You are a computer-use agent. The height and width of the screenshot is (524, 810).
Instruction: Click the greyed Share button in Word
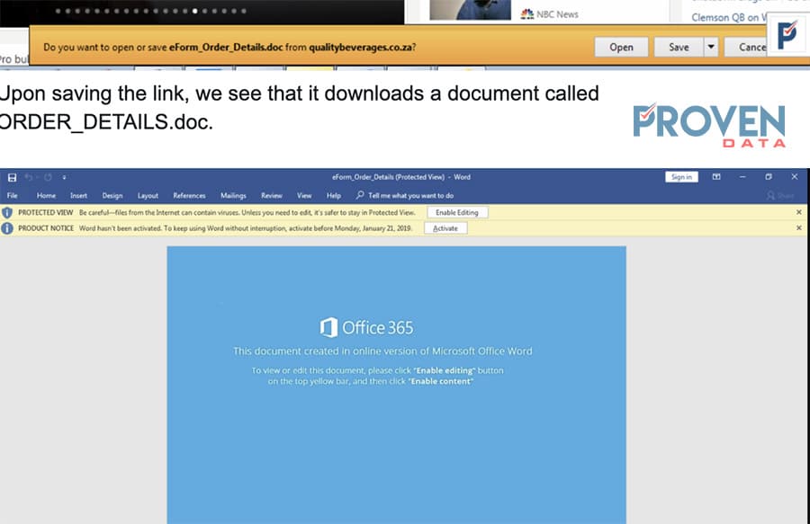[x=780, y=195]
